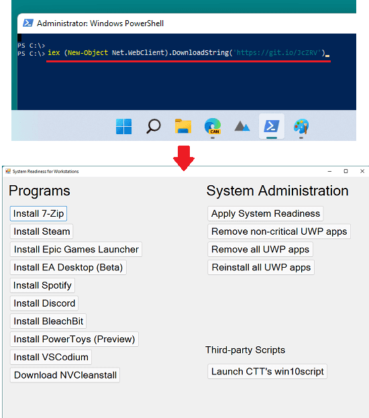Open the mountain-shaped taskbar app icon
This screenshot has width=369, height=418.
coord(242,126)
